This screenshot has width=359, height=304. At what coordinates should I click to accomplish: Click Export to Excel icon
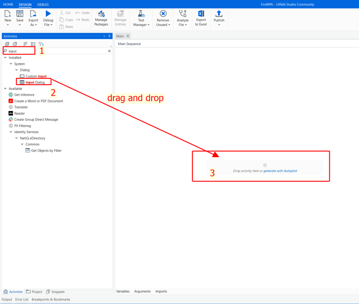(201, 13)
